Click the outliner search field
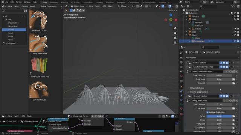 [x=208, y=6]
